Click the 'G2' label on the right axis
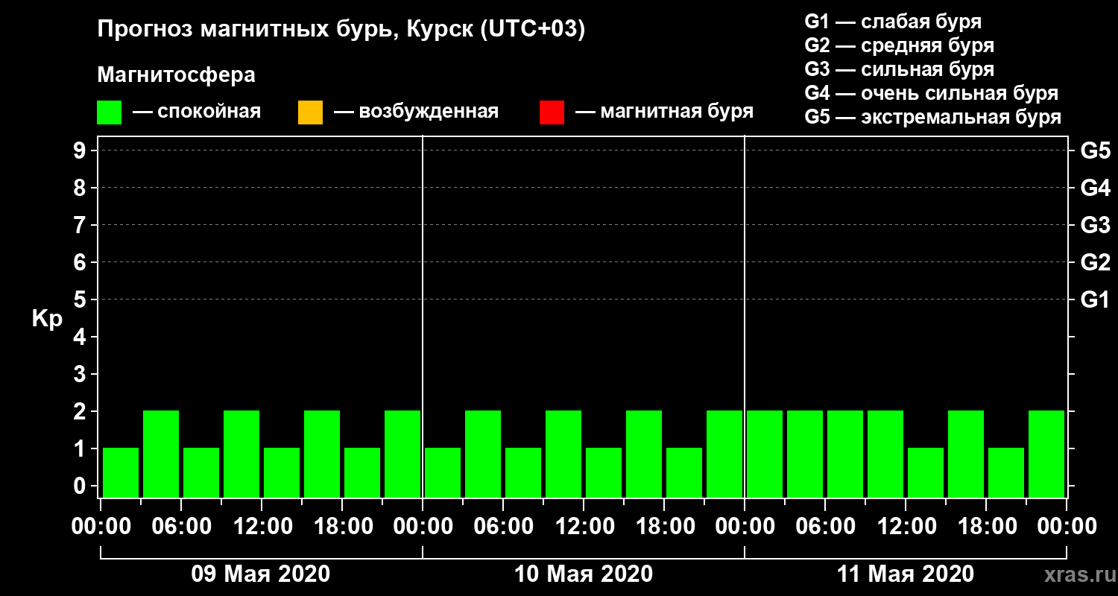 1095,262
